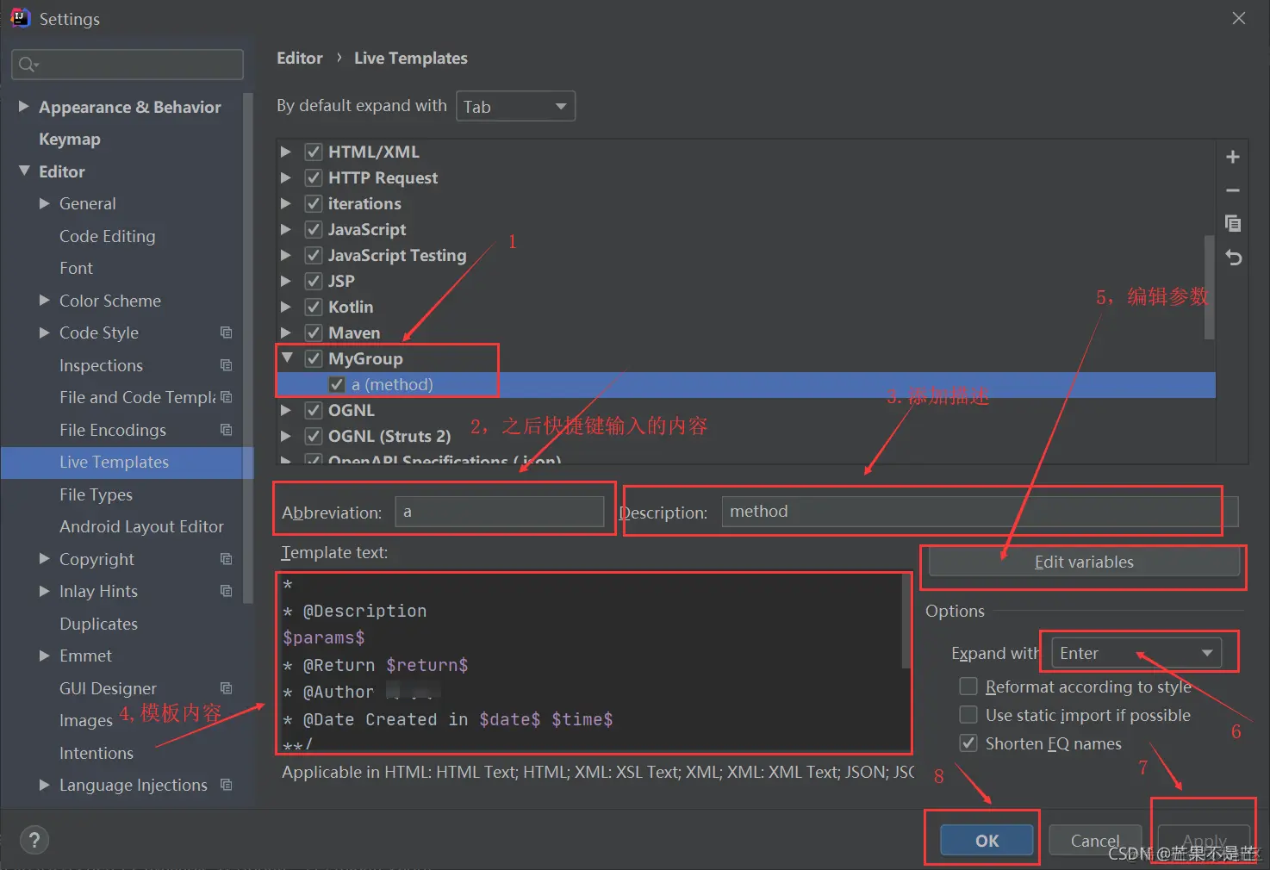Expand the Maven template group

coord(286,332)
